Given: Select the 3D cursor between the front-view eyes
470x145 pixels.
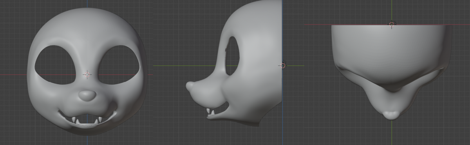Looking at the screenshot, I should [87, 74].
